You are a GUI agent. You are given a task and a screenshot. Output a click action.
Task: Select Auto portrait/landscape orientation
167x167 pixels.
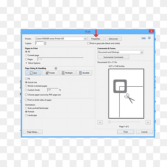(26, 108)
